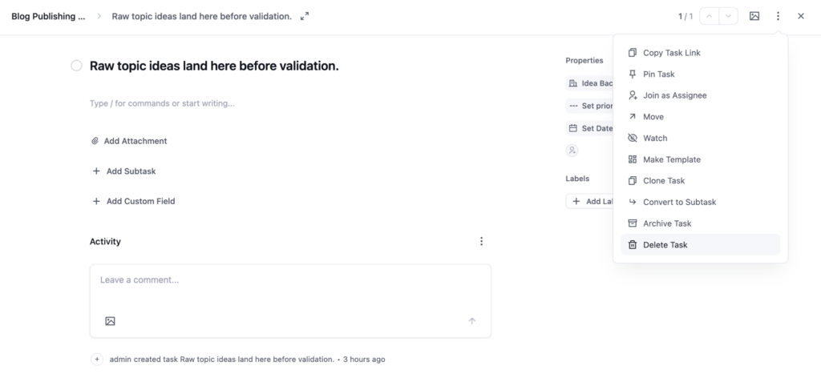Open the Activity section three-dot menu
This screenshot has height=390, width=821.
pyautogui.click(x=481, y=241)
